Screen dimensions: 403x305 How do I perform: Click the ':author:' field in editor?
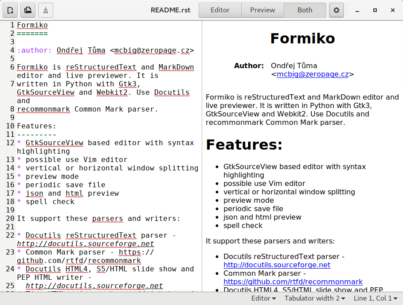[x=35, y=50]
